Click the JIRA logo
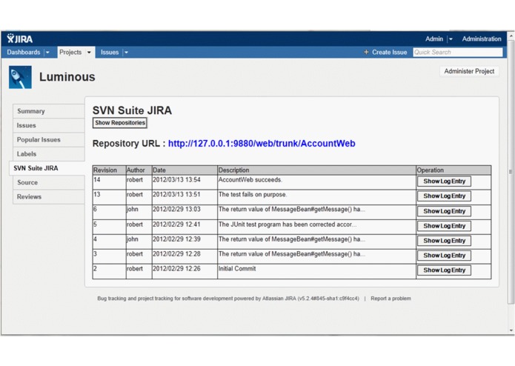Image resolution: width=515 pixels, height=366 pixels. 20,39
